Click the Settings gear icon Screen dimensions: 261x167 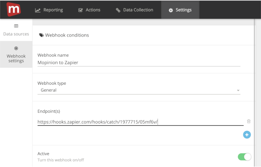pyautogui.click(x=171, y=10)
